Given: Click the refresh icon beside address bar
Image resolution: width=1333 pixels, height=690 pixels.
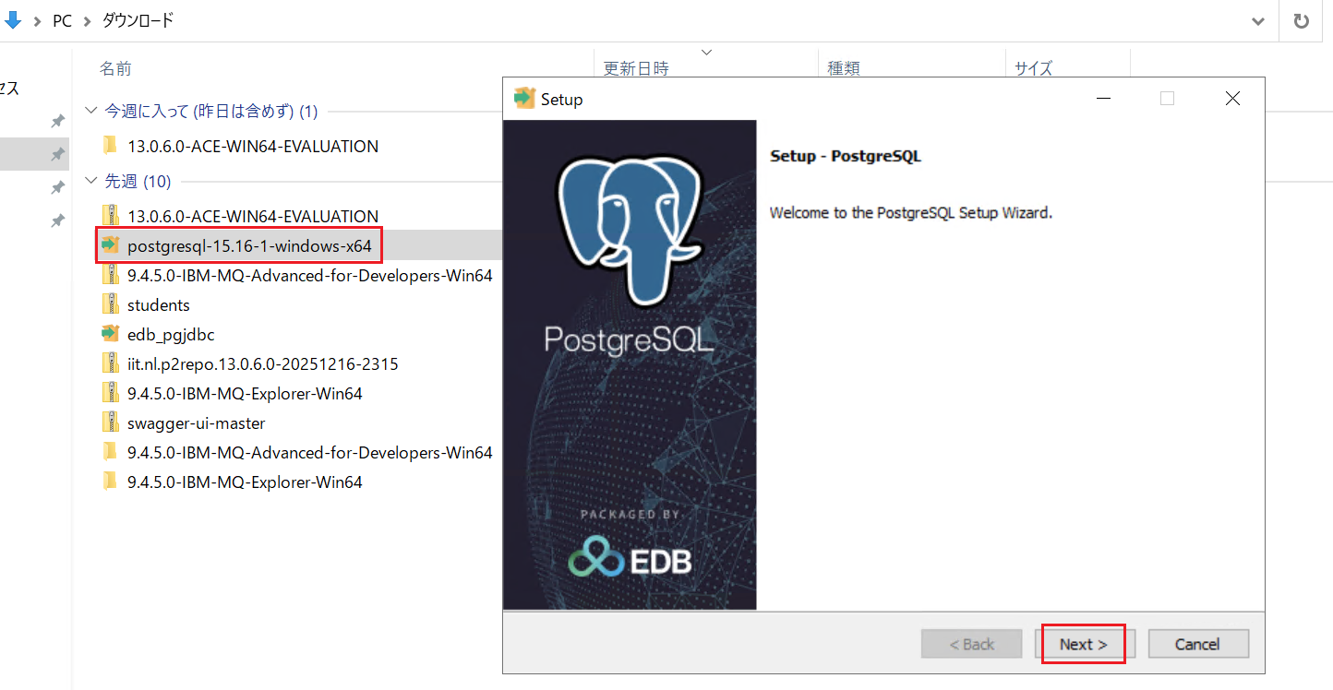Looking at the screenshot, I should pyautogui.click(x=1302, y=21).
